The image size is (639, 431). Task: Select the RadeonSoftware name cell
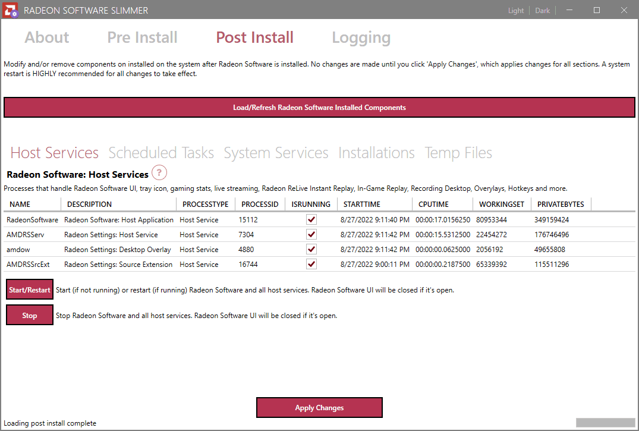(x=32, y=220)
